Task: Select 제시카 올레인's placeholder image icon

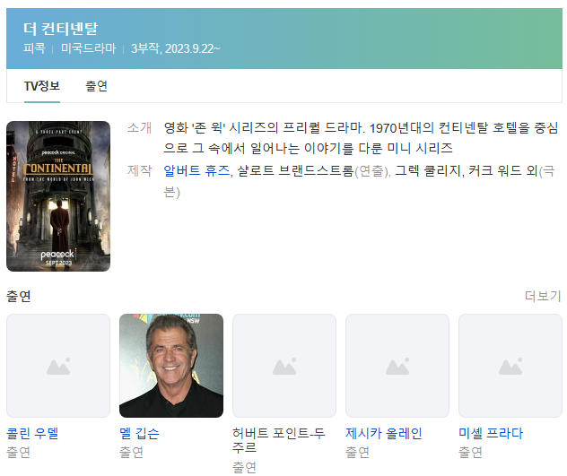Action: click(397, 366)
